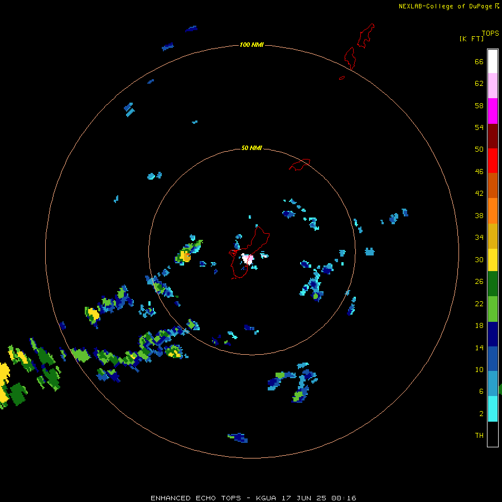Click the '[K FT]' units label
502x502 pixels.
pyautogui.click(x=471, y=38)
